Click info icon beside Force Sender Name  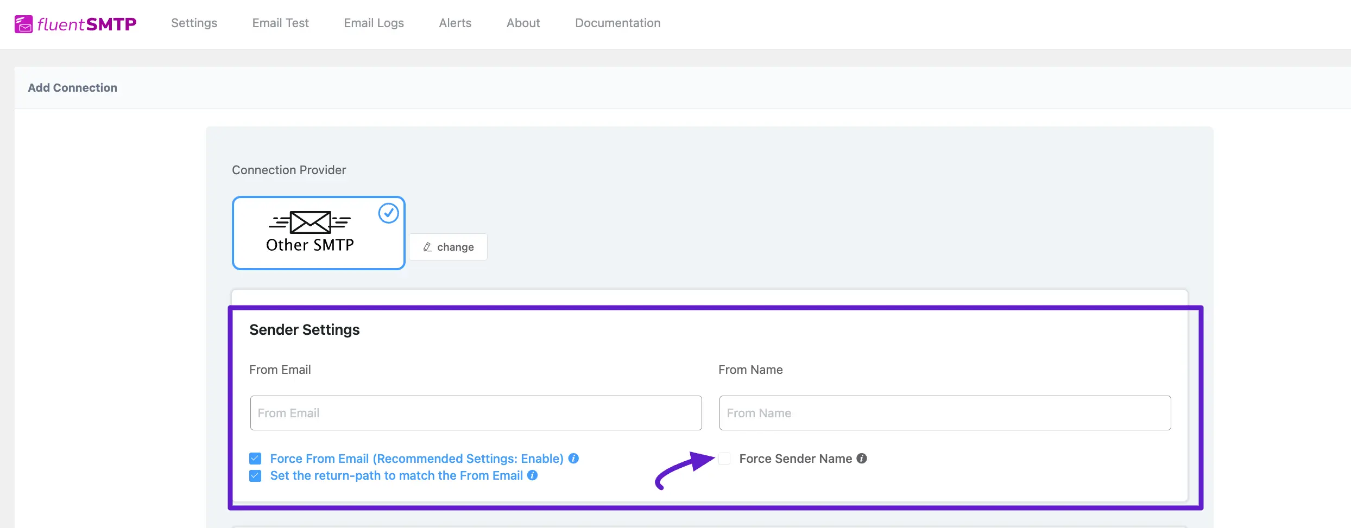point(862,459)
